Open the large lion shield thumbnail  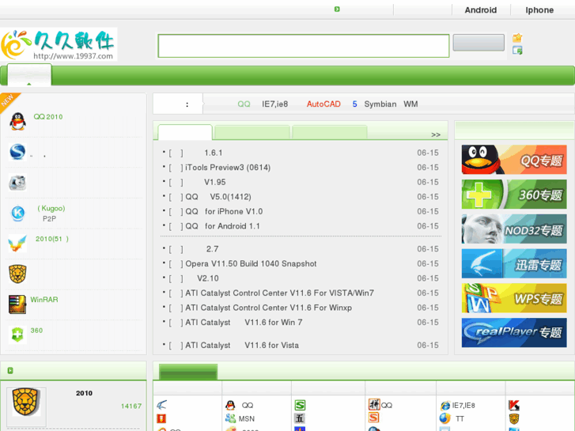26,402
